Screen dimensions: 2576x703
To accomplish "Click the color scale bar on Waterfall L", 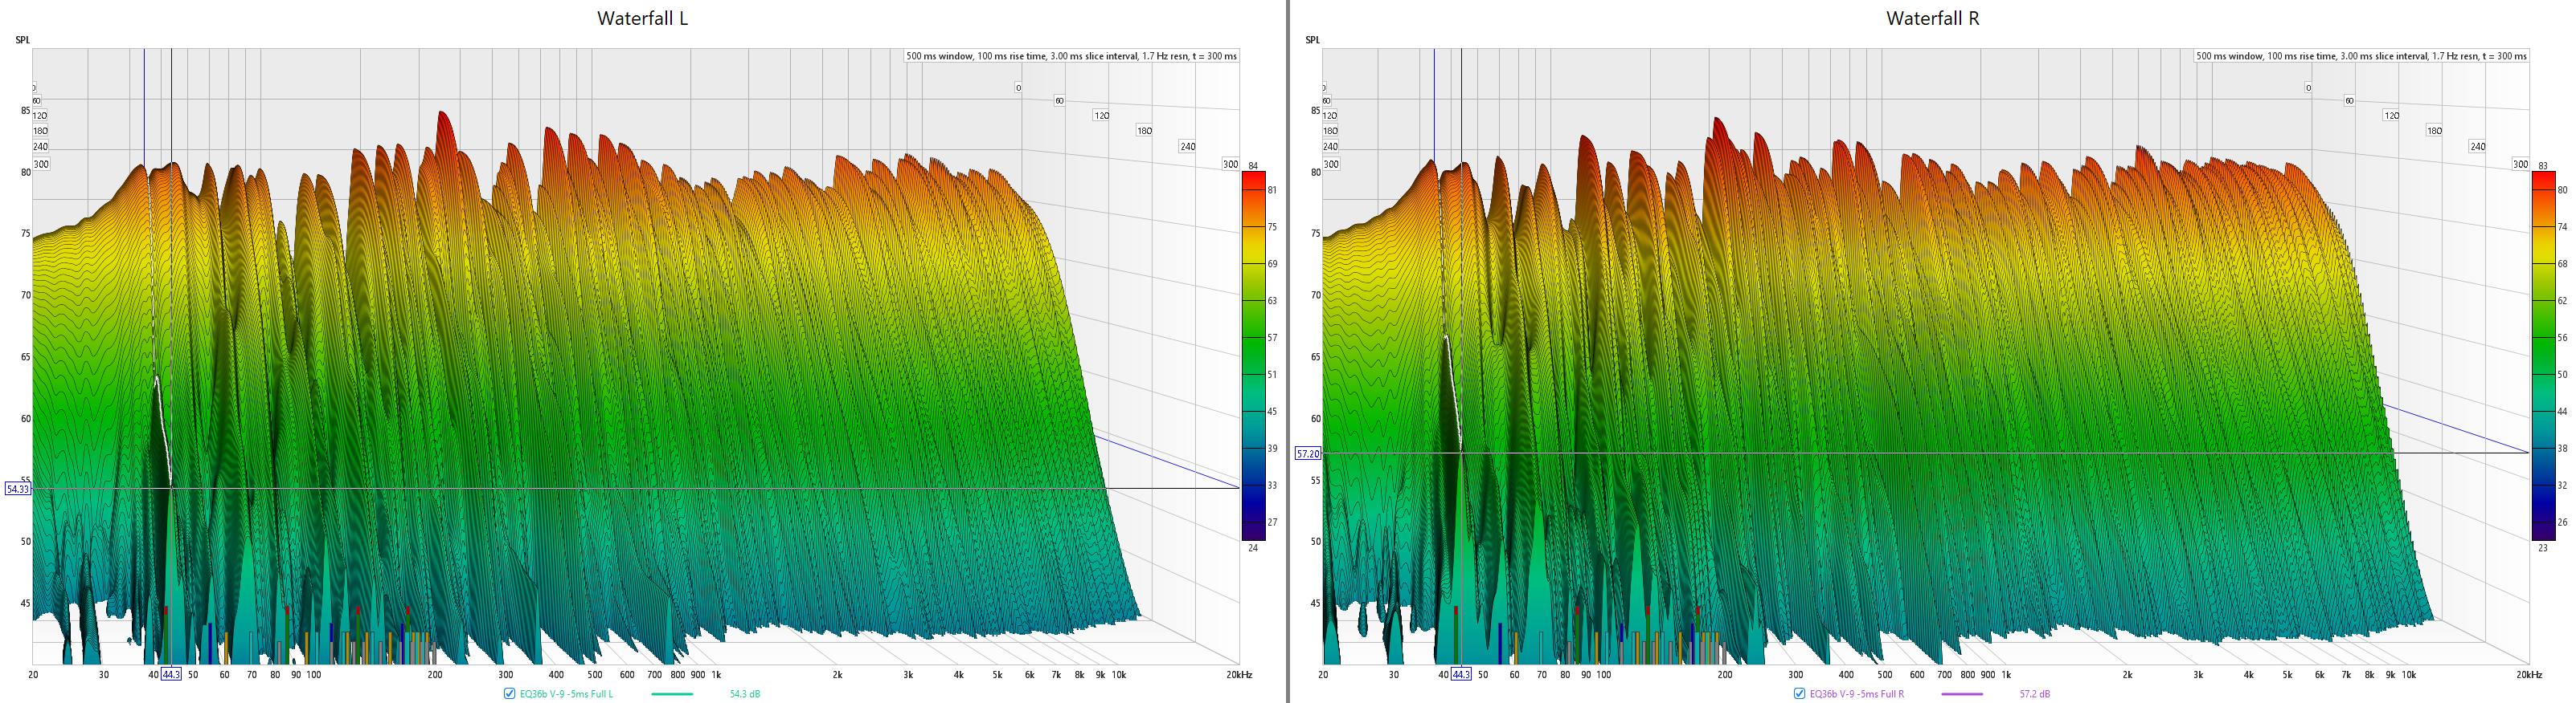I will point(1253,356).
